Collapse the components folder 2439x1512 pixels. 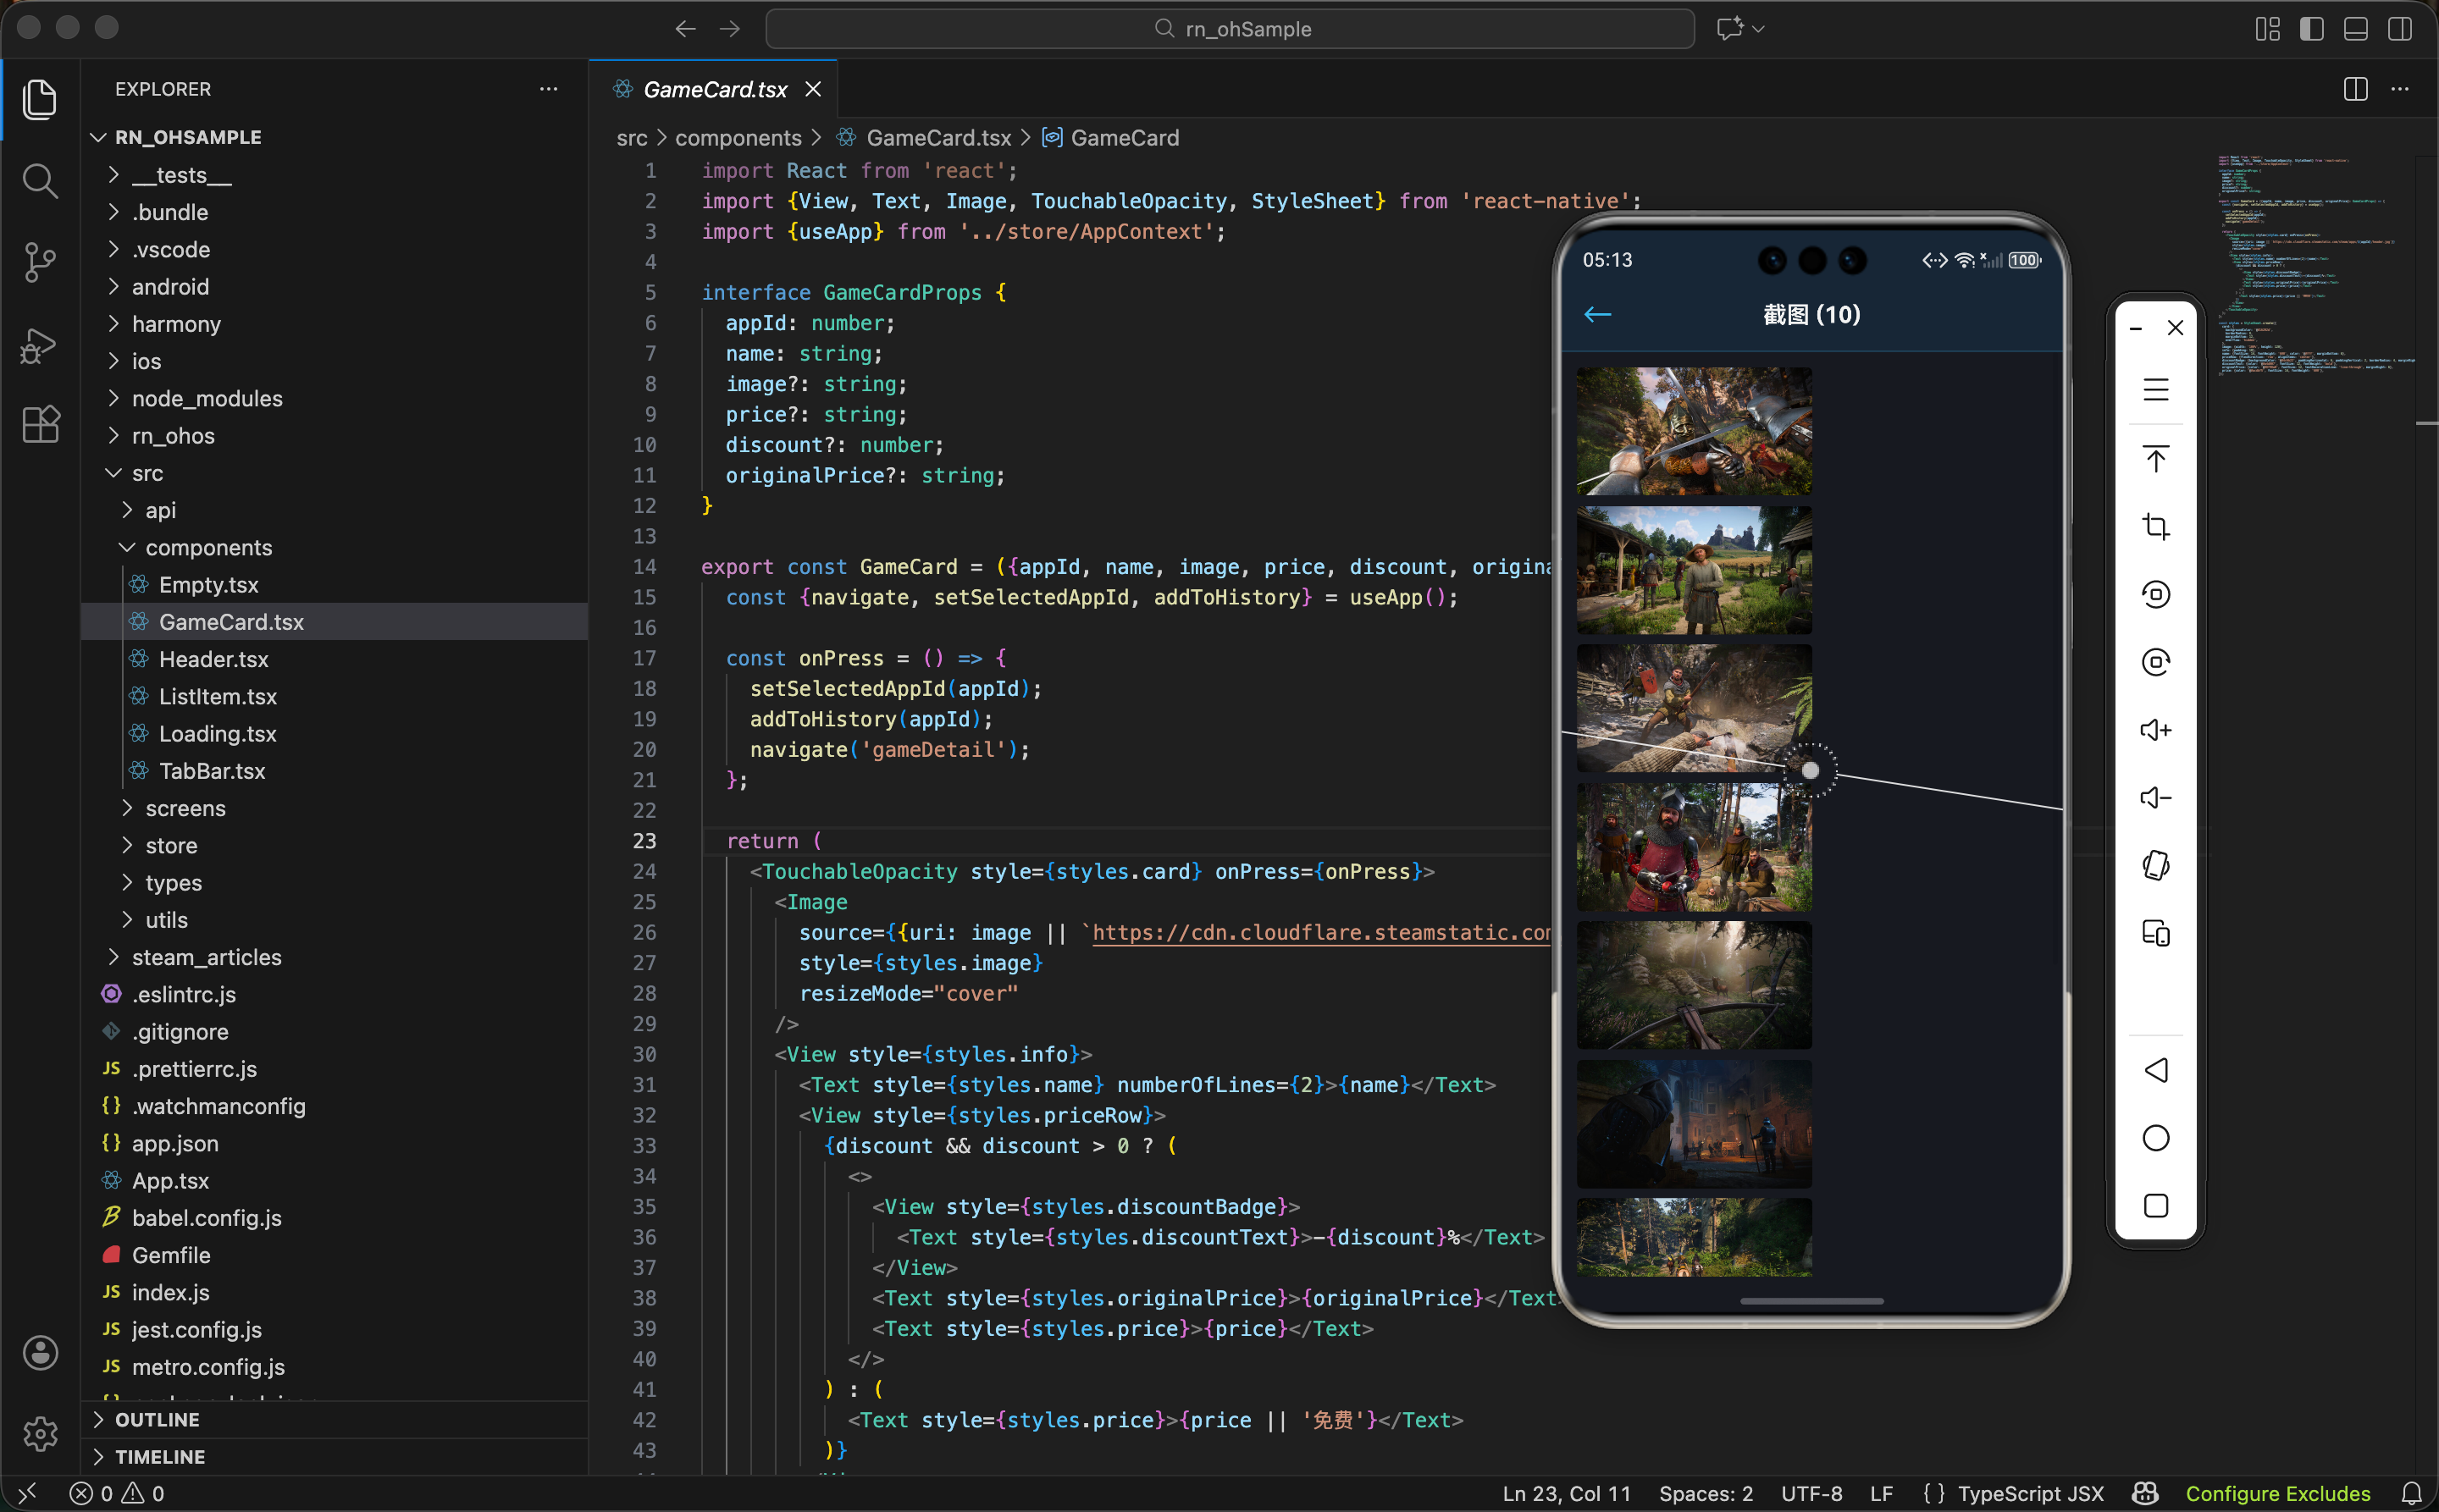click(x=208, y=547)
